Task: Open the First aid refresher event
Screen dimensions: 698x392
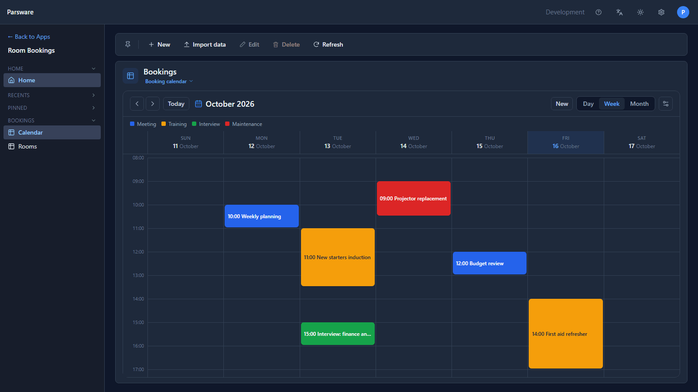Action: point(566,334)
